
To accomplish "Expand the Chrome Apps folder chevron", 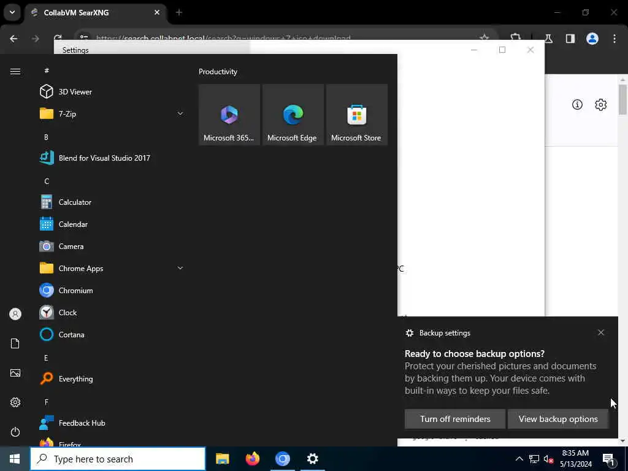I will click(180, 268).
